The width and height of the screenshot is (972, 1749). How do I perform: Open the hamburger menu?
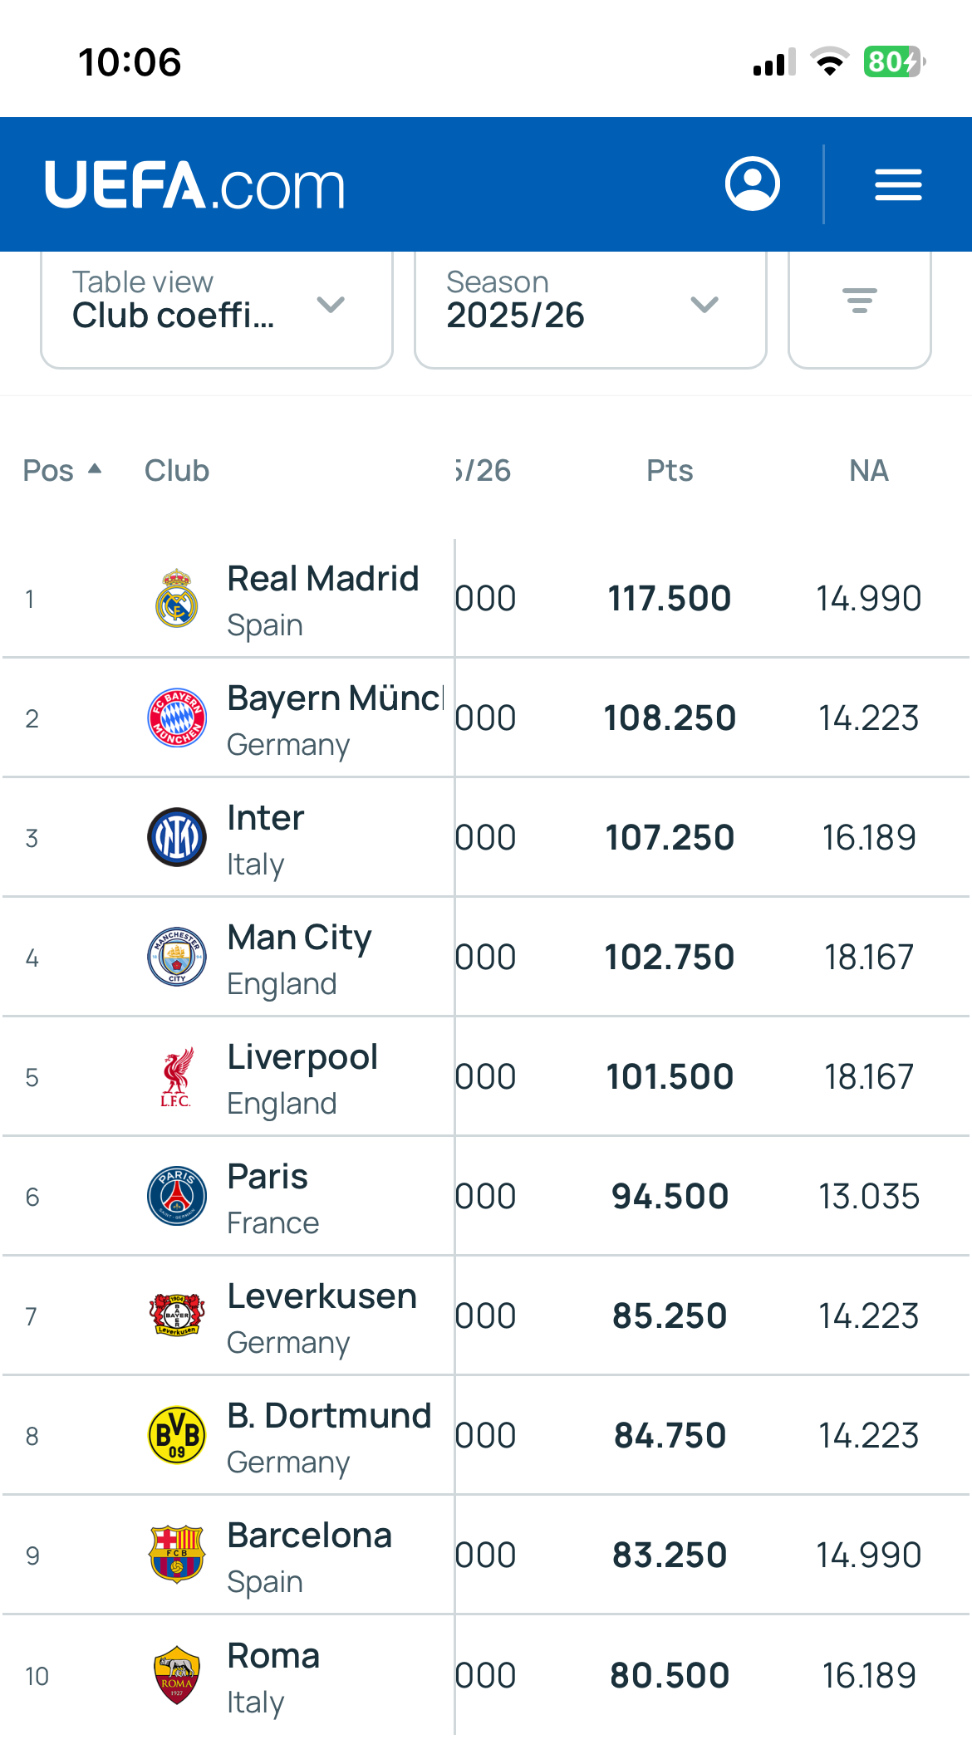[898, 184]
